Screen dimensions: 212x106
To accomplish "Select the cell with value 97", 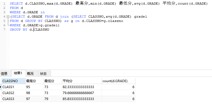I will [x=35, y=99].
